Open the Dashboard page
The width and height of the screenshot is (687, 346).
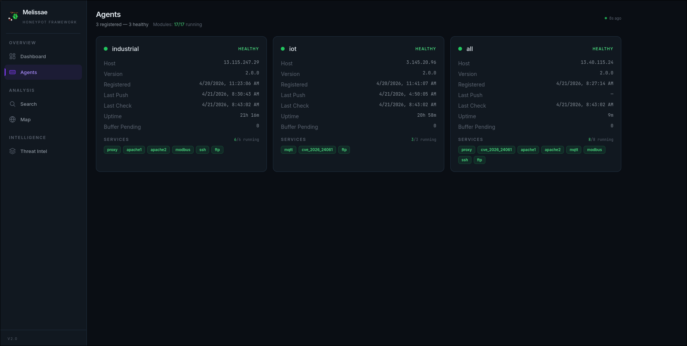pos(43,56)
